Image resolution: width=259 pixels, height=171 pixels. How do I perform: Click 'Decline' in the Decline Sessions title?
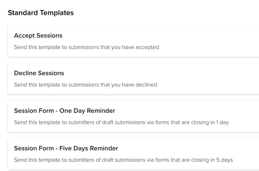coord(25,73)
